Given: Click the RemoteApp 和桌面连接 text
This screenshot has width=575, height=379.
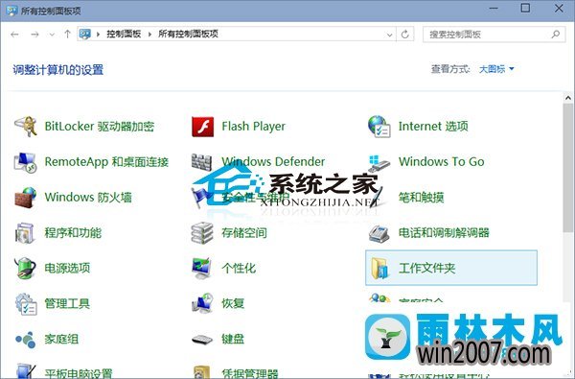Looking at the screenshot, I should click(x=106, y=162).
